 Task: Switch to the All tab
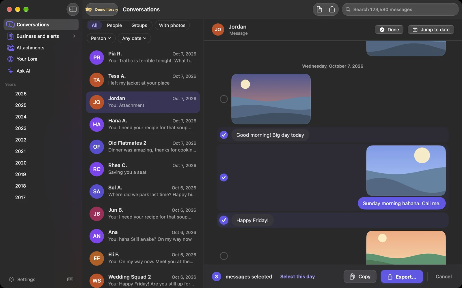[94, 25]
